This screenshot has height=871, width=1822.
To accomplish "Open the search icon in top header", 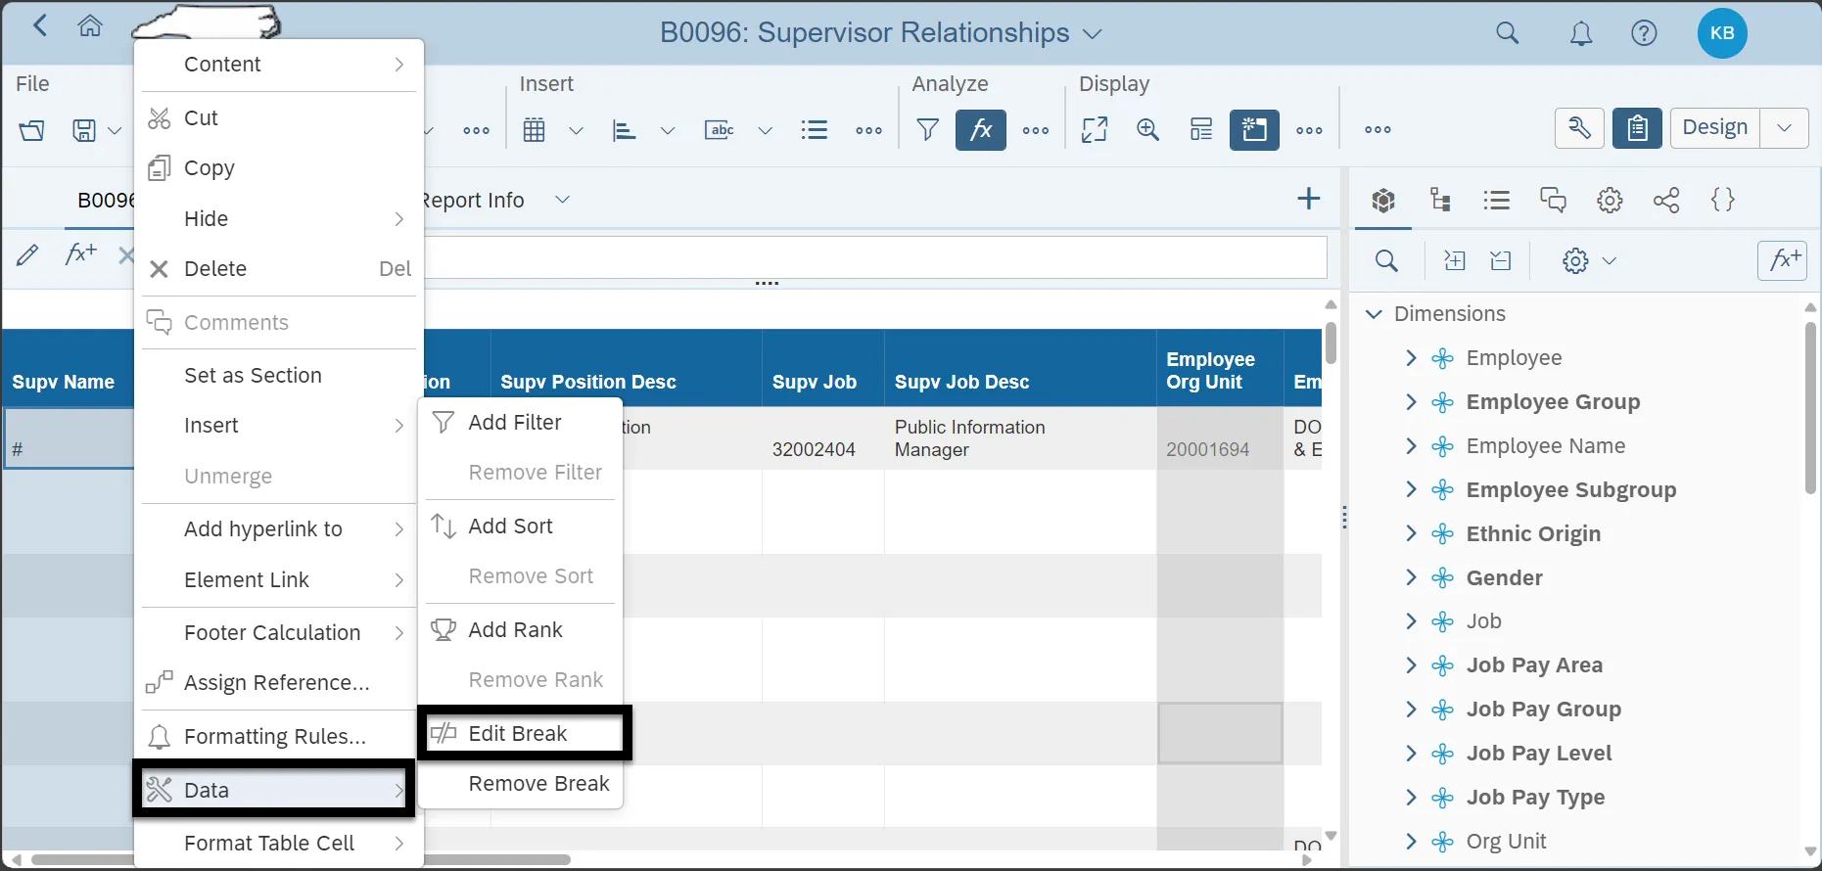I will 1508,34.
